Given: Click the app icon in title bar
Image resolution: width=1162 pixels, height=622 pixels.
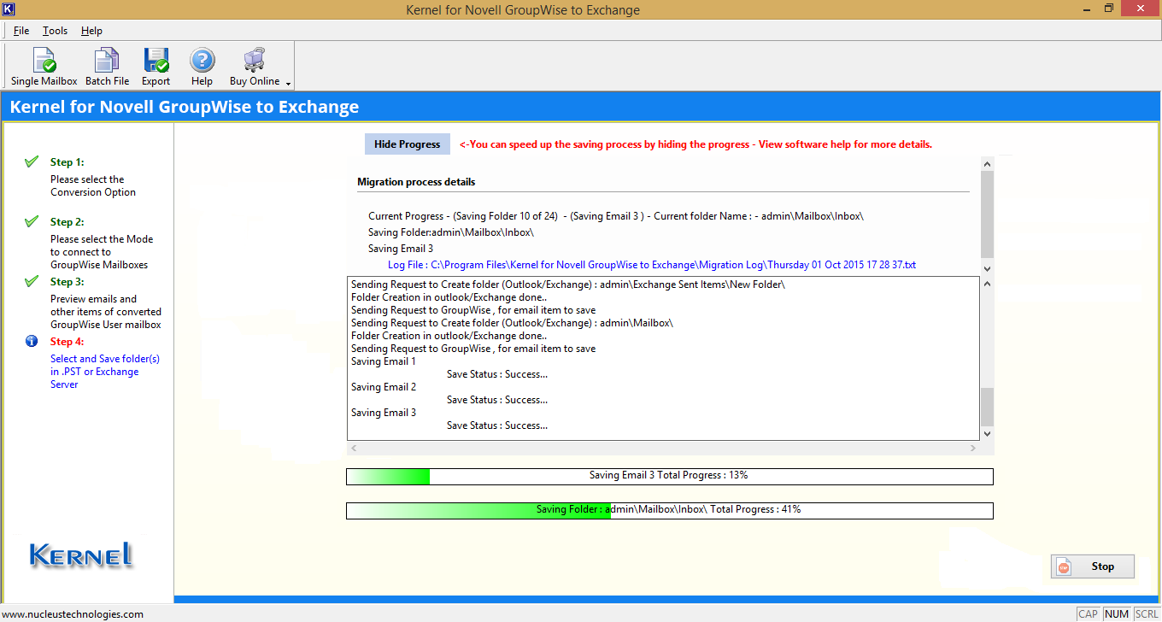Looking at the screenshot, I should (10, 9).
